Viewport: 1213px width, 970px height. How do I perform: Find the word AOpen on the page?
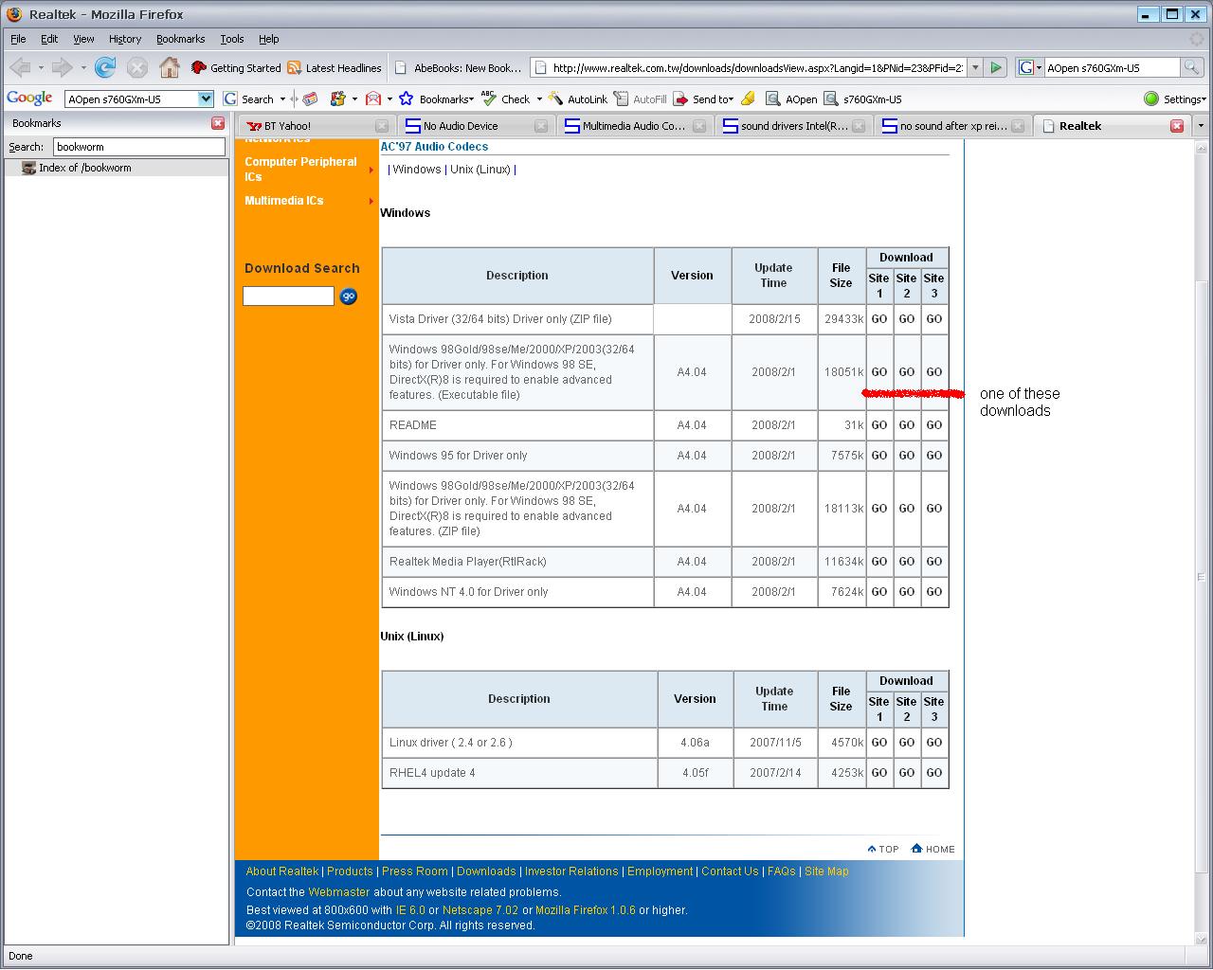coord(791,99)
